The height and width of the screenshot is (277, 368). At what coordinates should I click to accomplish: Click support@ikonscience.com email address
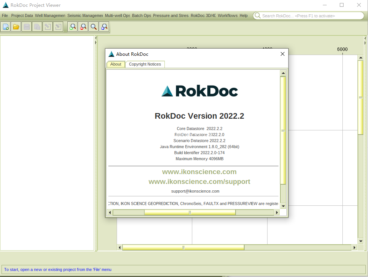[195, 191]
